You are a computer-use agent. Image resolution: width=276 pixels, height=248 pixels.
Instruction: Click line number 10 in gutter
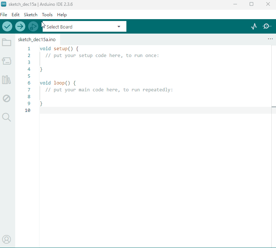[27, 110]
